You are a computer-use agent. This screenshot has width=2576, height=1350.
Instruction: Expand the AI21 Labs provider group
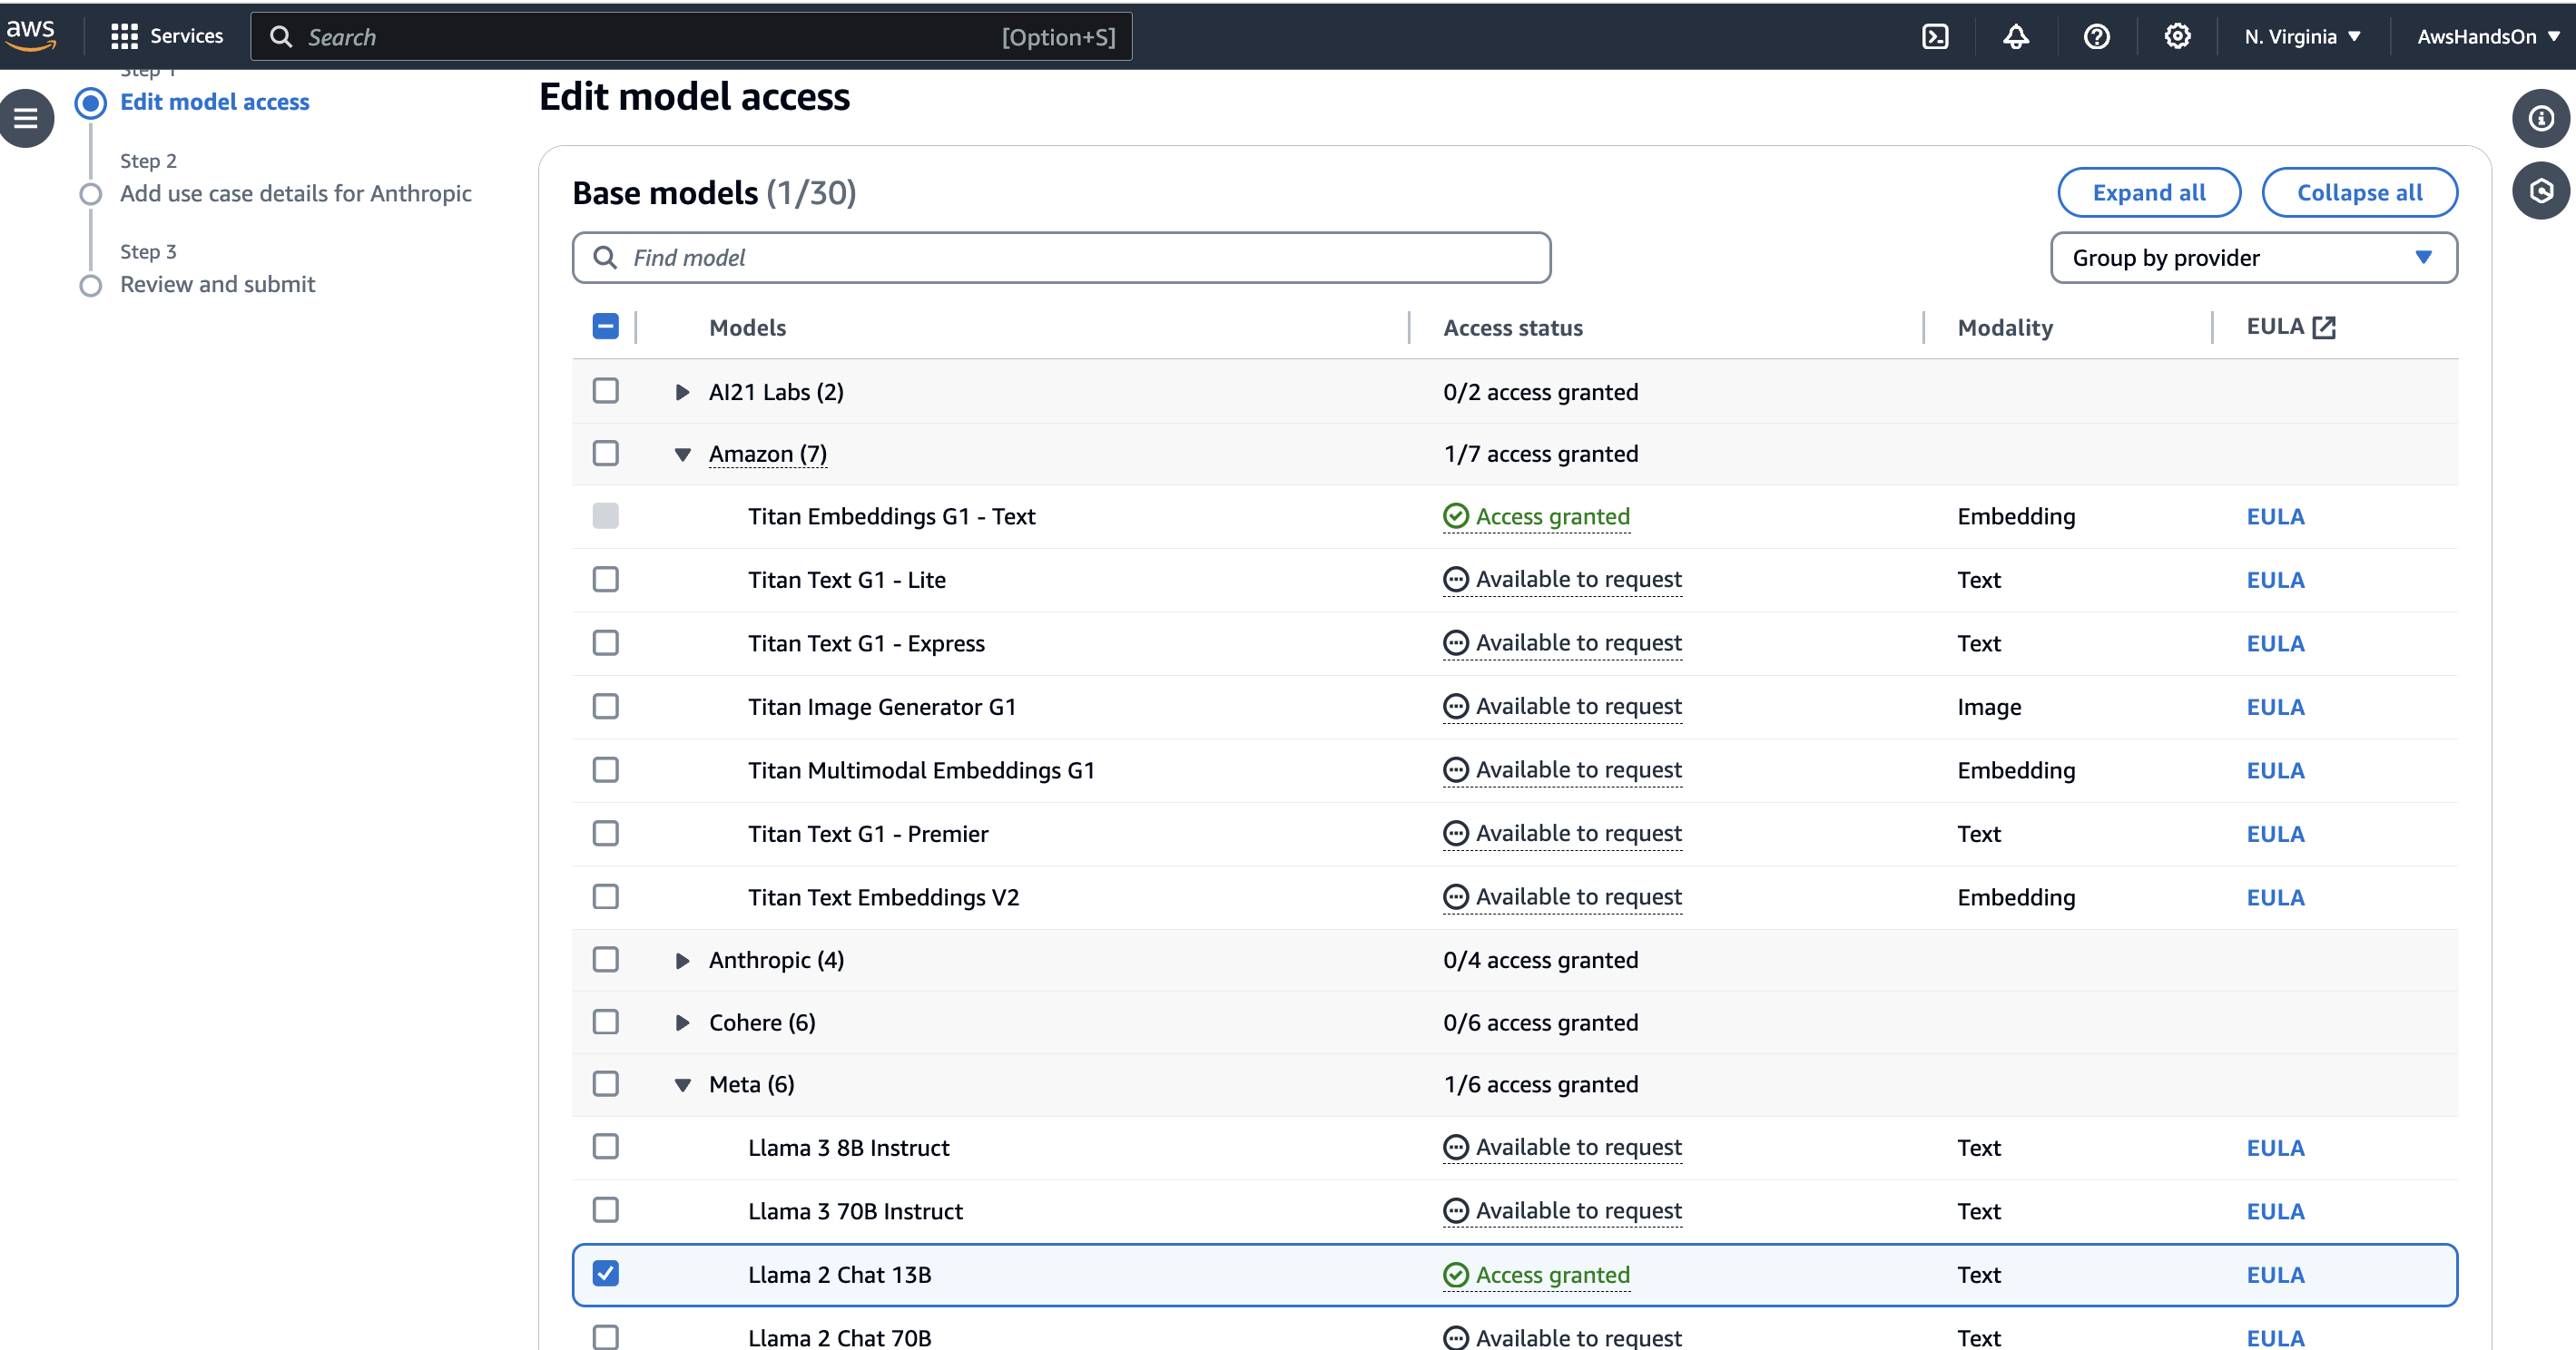tap(682, 390)
